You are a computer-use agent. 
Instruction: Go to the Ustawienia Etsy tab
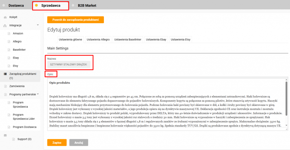point(180,40)
